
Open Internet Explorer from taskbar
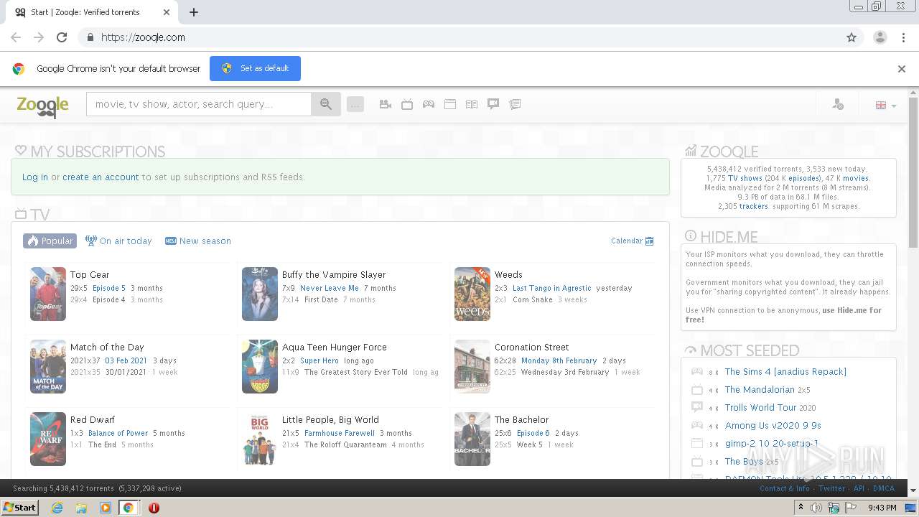pyautogui.click(x=57, y=508)
